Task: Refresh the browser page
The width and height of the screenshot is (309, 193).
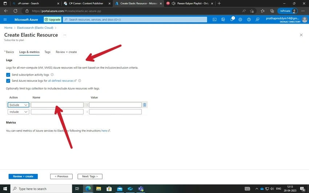Action: tap(15, 11)
